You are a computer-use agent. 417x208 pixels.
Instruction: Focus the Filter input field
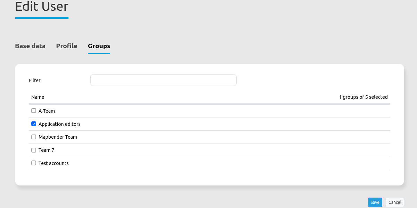(163, 80)
